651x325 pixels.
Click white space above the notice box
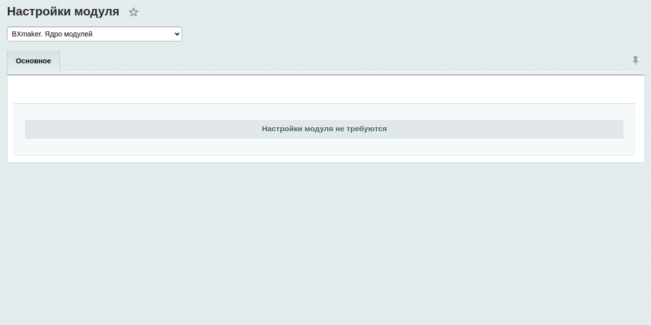(325, 90)
